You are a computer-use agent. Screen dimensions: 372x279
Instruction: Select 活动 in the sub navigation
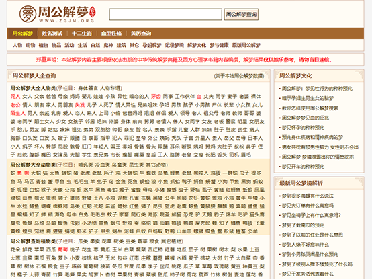69,45
